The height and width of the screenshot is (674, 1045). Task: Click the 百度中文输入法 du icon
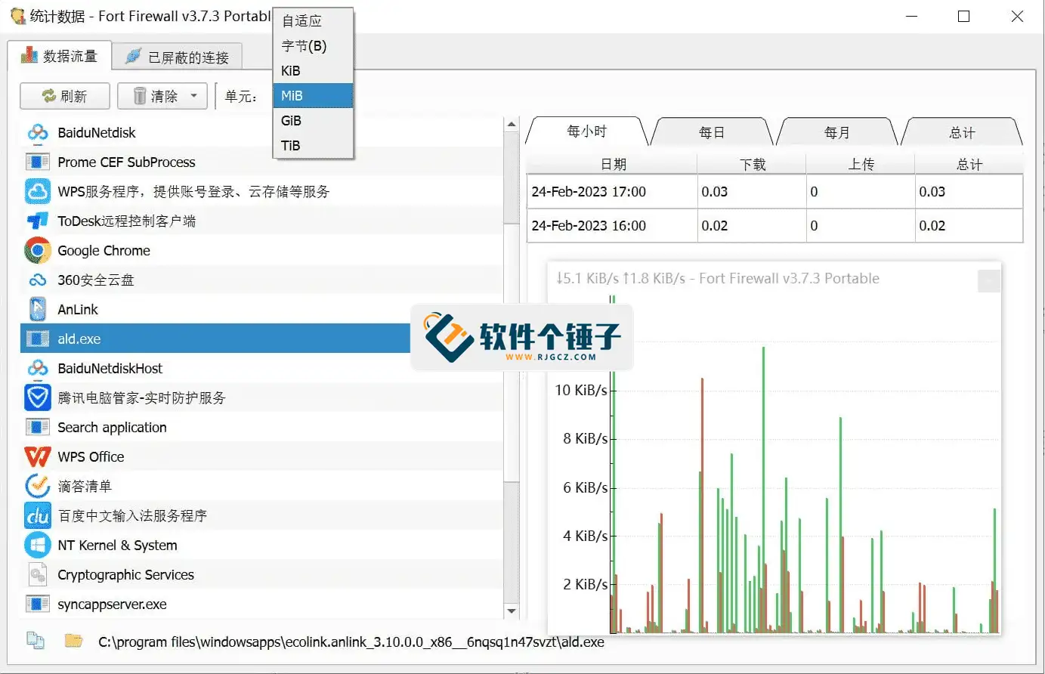(x=38, y=515)
